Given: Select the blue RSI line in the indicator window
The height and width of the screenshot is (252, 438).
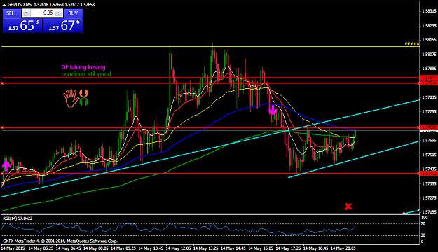Looking at the screenshot, I should [179, 227].
